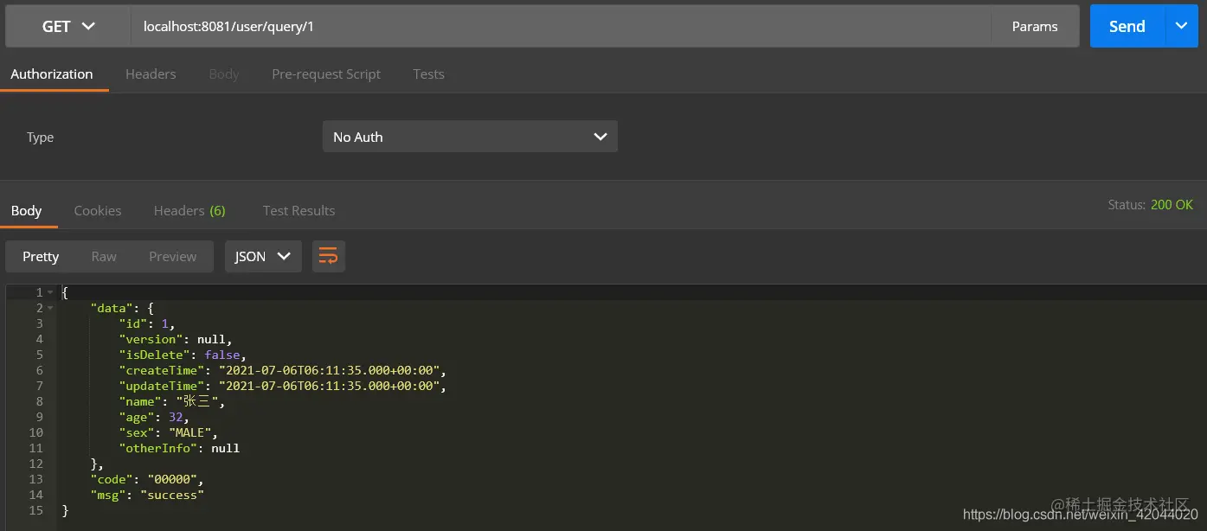1207x531 pixels.
Task: Collapse the root object fold arrow on line 1
Action: [x=50, y=292]
